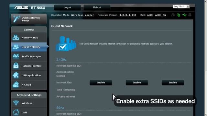Click the ASUS_5G SSID link
Viewport: 207px width, 116px height.
pos(160,15)
